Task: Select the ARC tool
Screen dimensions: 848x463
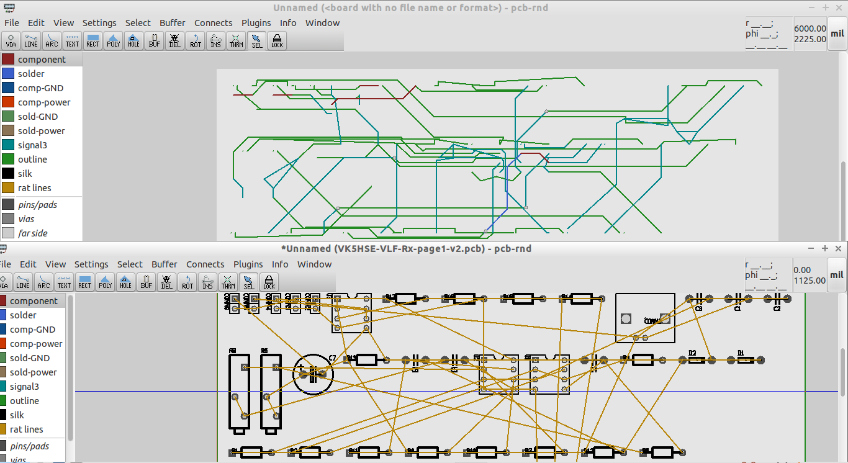Action: click(52, 40)
